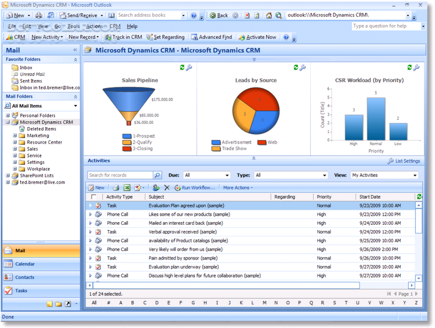Switch to the Tasks pane
This screenshot has width=435, height=328.
point(41,290)
